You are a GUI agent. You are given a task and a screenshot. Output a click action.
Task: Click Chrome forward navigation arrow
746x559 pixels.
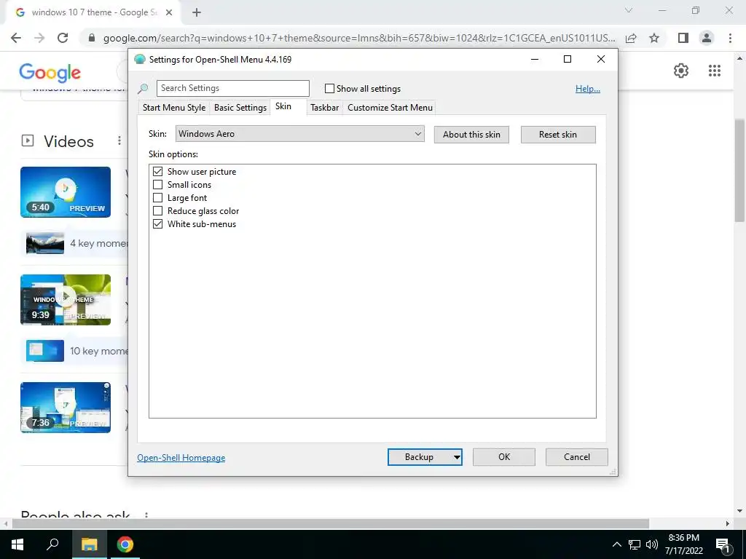(39, 38)
